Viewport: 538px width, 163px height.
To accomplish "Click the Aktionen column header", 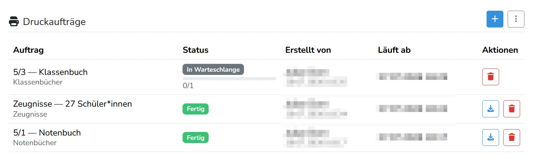I will (x=500, y=50).
